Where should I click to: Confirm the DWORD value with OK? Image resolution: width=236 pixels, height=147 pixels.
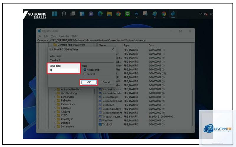(89, 82)
